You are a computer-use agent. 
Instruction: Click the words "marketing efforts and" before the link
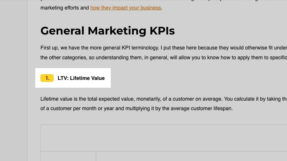[65, 8]
